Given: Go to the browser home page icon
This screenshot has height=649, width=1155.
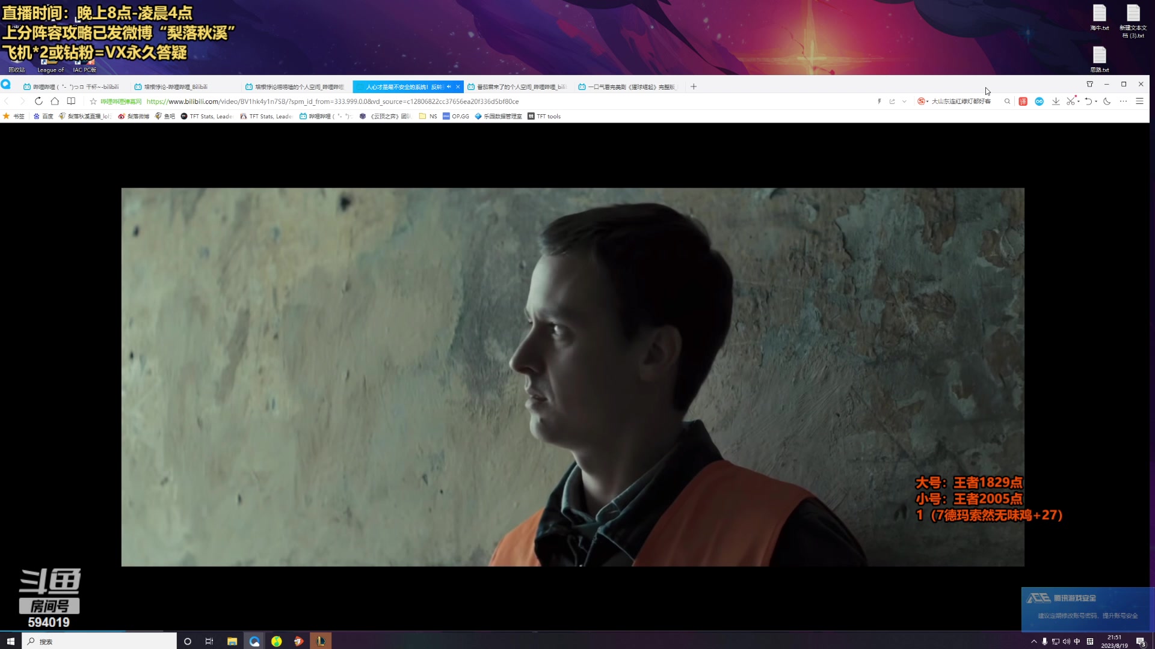Looking at the screenshot, I should [55, 101].
